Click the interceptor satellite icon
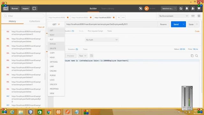The height and width of the screenshot is (115, 204). [x=141, y=9]
